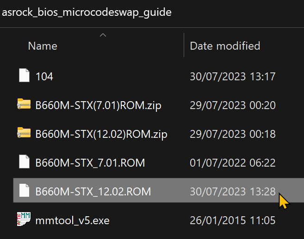The width and height of the screenshot is (304, 239).
Task: Sort files by the Name column
Action: coord(43,46)
